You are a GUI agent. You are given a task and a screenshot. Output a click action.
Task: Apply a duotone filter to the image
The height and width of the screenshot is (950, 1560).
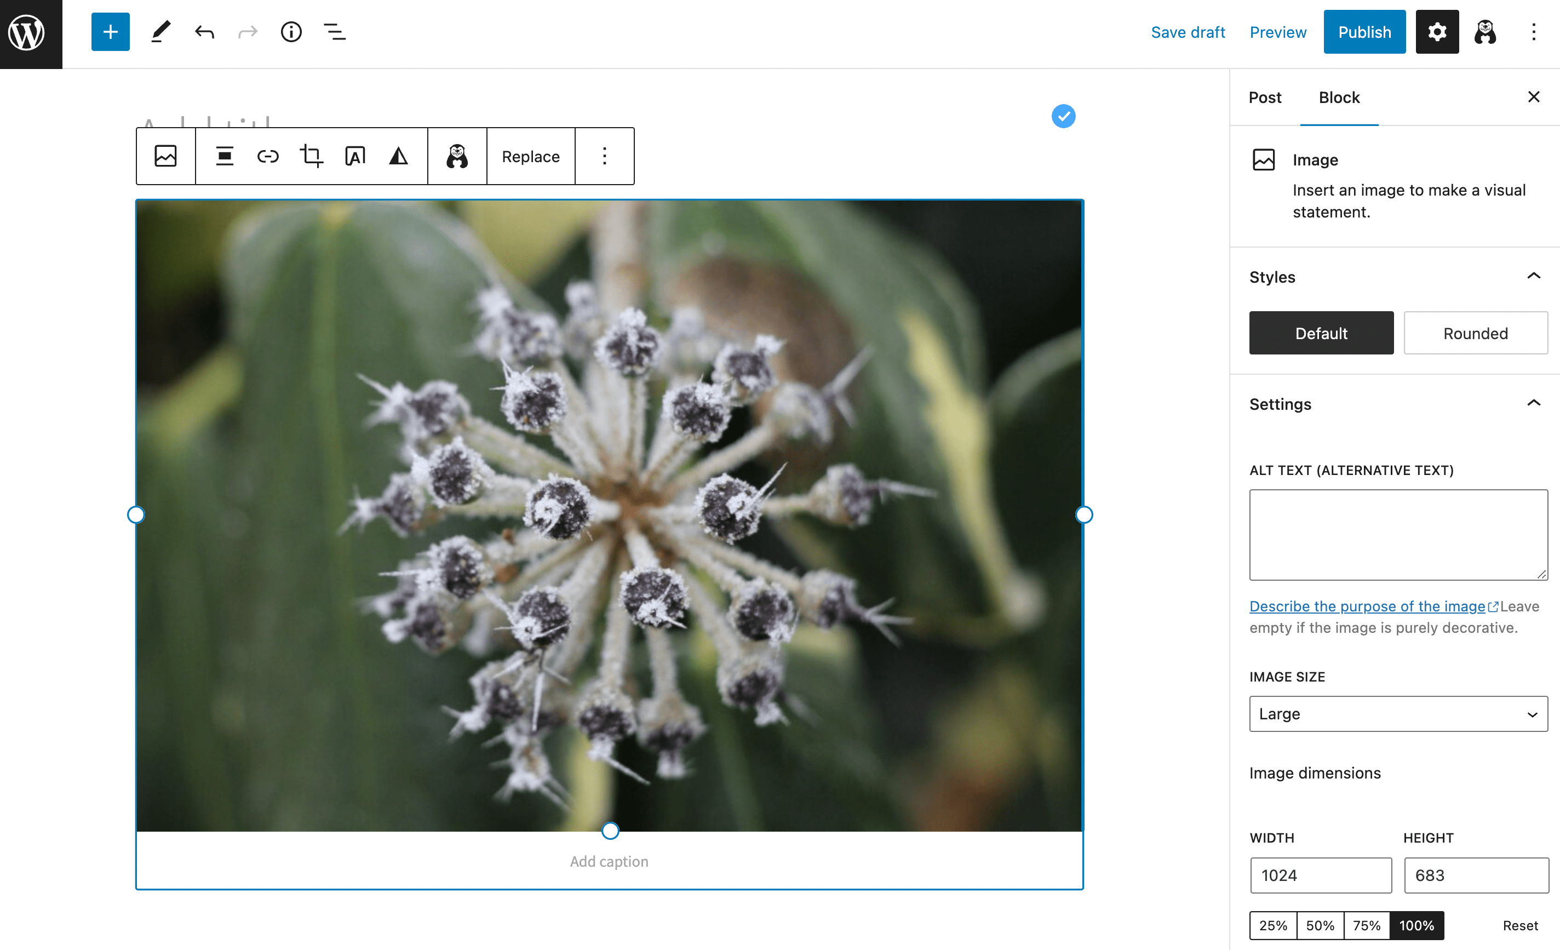coord(398,156)
